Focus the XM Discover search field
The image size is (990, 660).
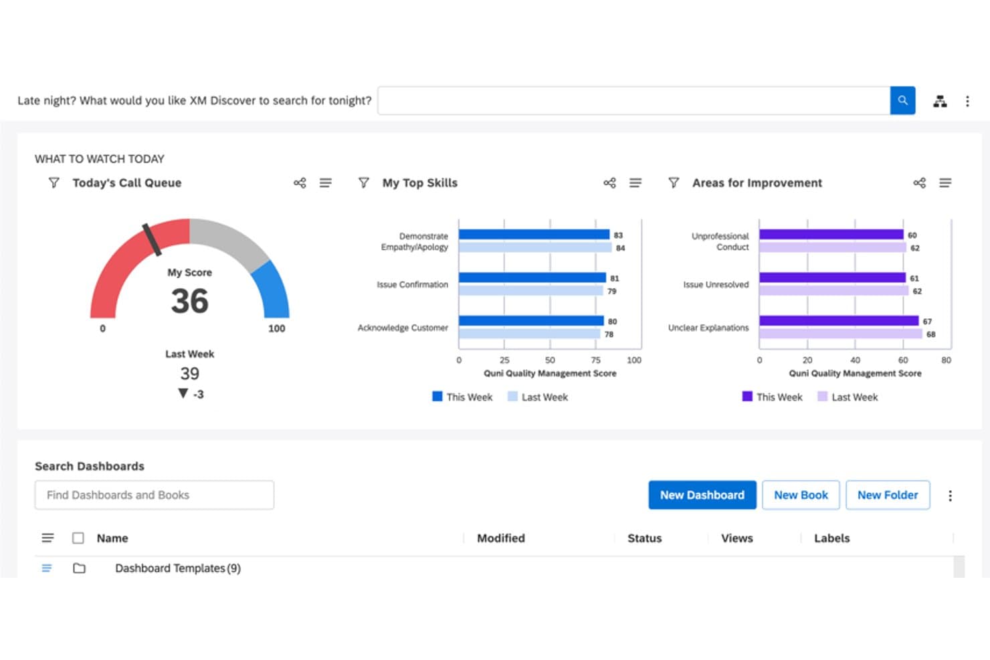[x=634, y=100]
